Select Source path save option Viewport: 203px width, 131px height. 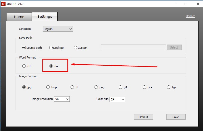point(32,48)
